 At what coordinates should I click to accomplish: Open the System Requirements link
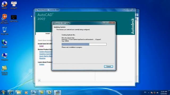click(x=45, y=52)
